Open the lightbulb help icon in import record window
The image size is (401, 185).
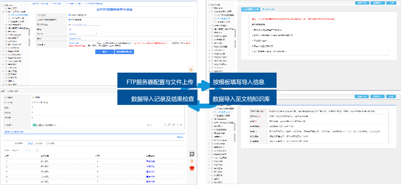[x=192, y=161]
